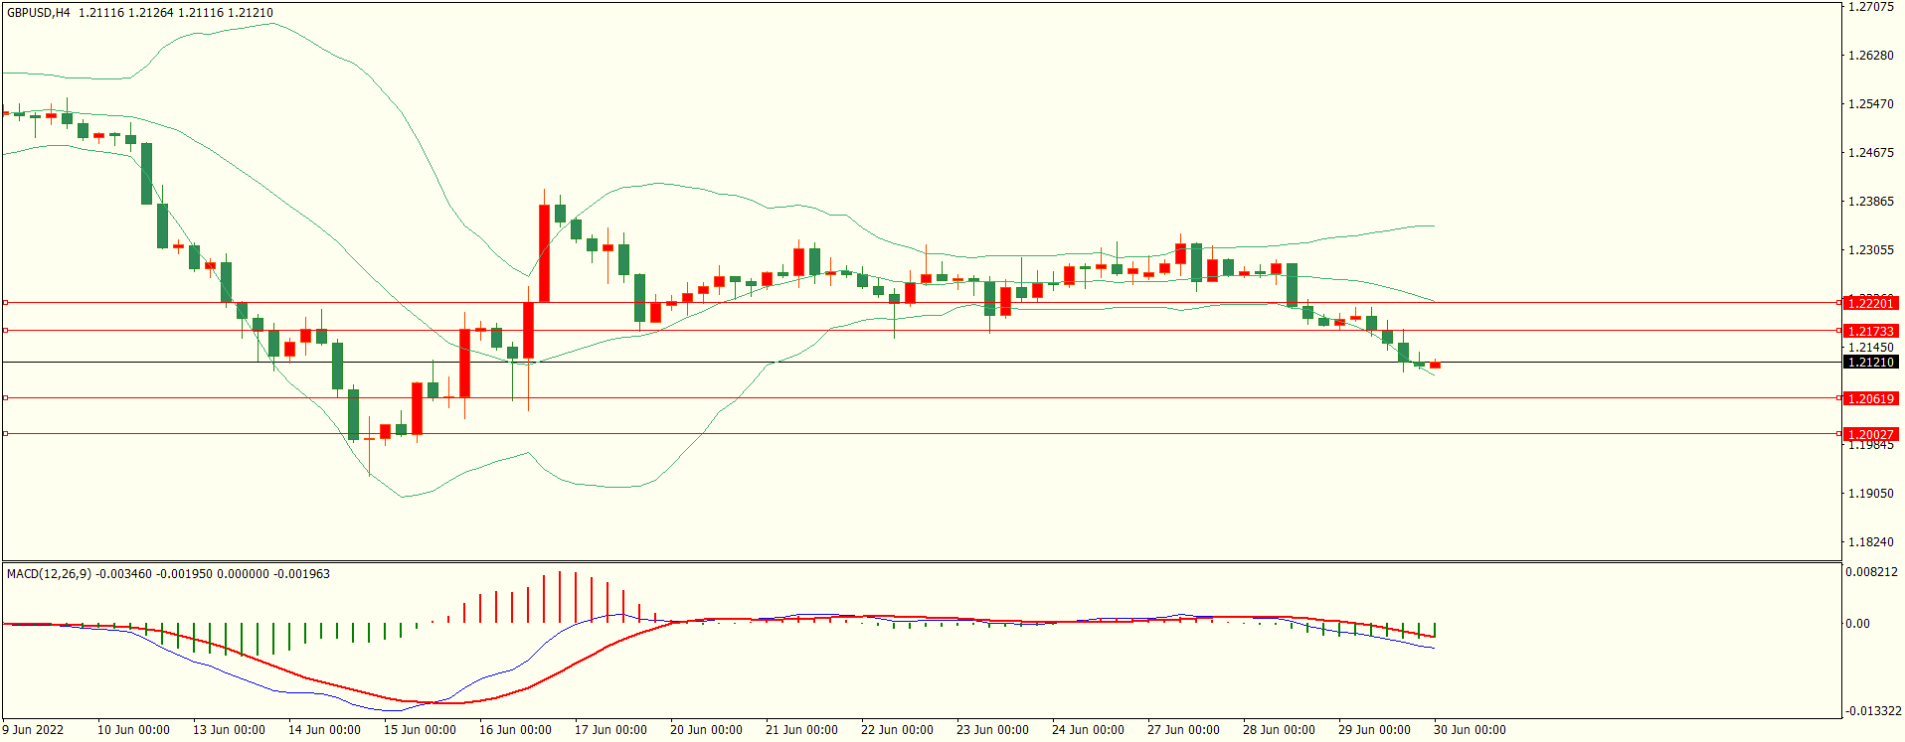The width and height of the screenshot is (1905, 742).
Task: Select the 1.20027 red price level label
Action: click(1869, 434)
